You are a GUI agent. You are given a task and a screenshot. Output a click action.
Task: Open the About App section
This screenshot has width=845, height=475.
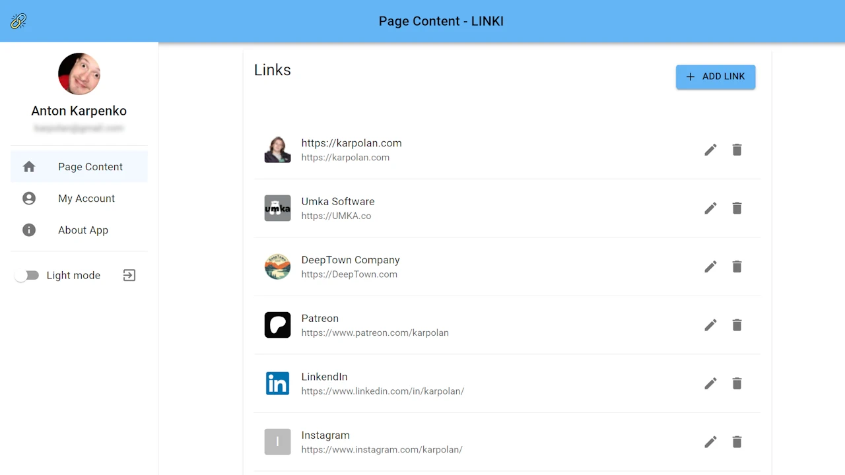[x=83, y=230]
